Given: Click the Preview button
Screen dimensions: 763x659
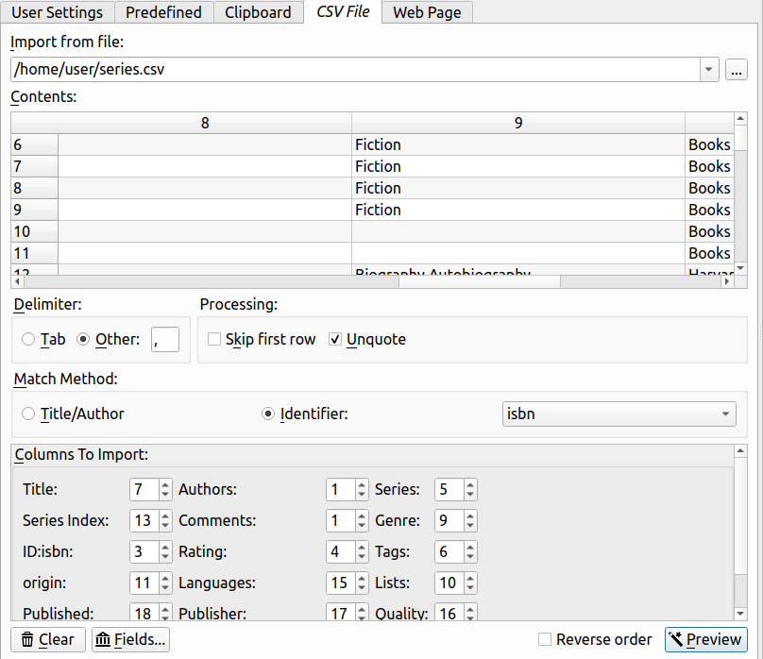Looking at the screenshot, I should pos(705,640).
